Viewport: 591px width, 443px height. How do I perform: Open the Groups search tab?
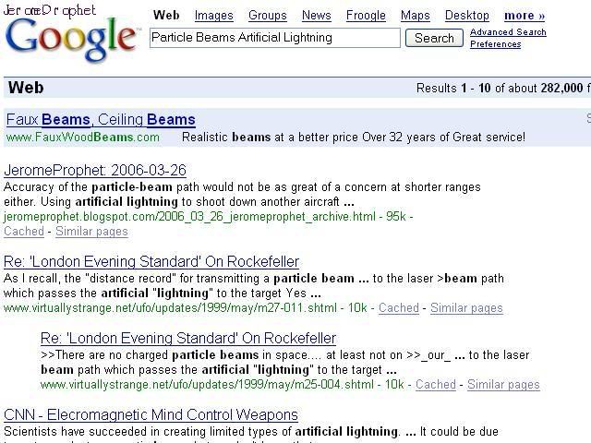268,16
